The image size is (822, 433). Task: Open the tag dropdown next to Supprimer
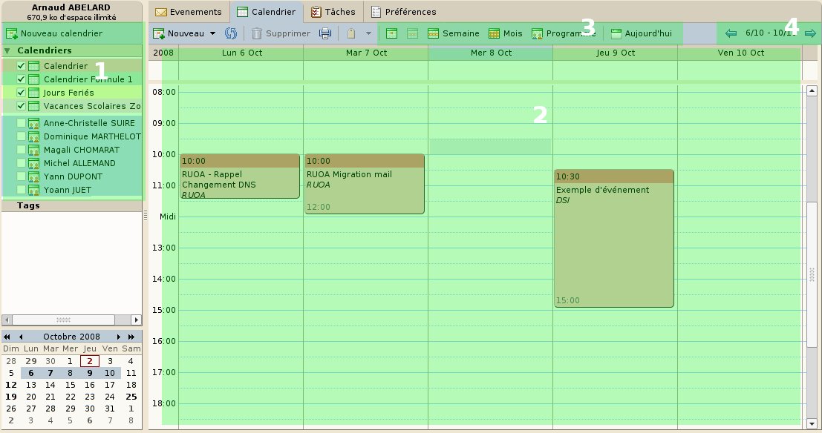[x=369, y=33]
